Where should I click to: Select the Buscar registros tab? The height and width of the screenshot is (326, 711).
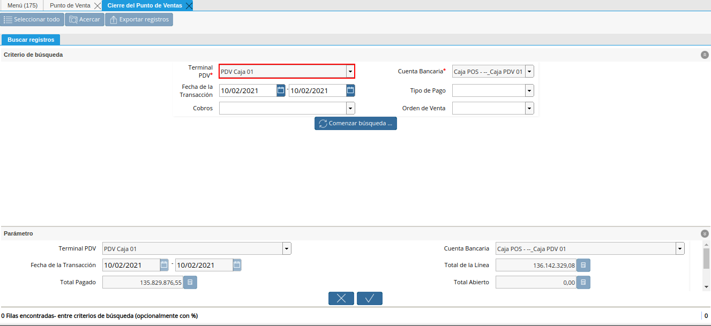[31, 40]
